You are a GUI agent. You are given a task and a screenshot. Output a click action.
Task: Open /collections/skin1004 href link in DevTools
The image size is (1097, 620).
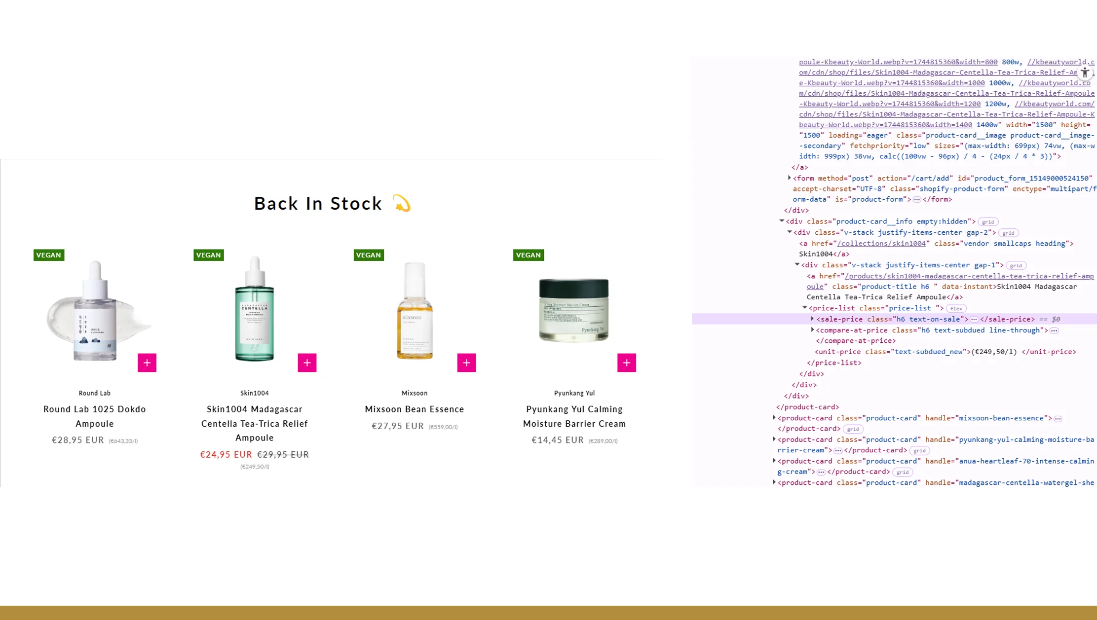point(881,244)
